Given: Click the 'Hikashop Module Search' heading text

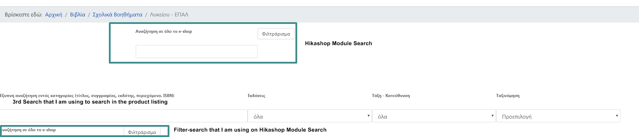Looking at the screenshot, I should [338, 43].
